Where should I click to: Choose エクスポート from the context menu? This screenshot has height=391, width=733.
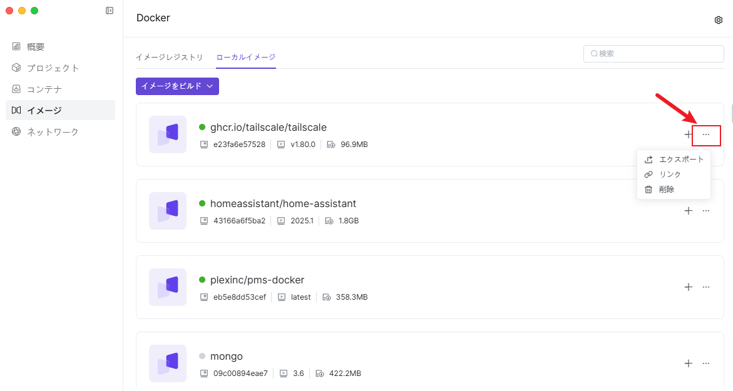[x=674, y=160]
